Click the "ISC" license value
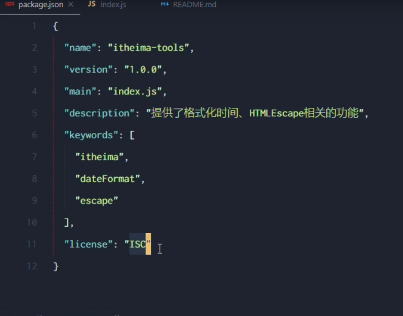This screenshot has width=403, height=316. coord(137,244)
